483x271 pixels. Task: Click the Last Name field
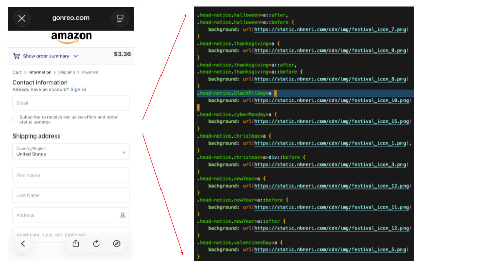71,195
